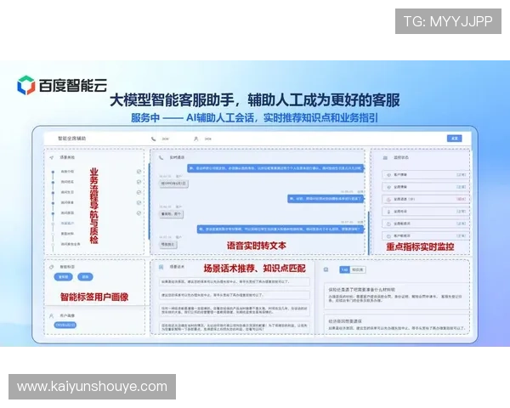This screenshot has height=408, width=510.
Task: Click the phone icon in the top header bar
Action: (153, 139)
